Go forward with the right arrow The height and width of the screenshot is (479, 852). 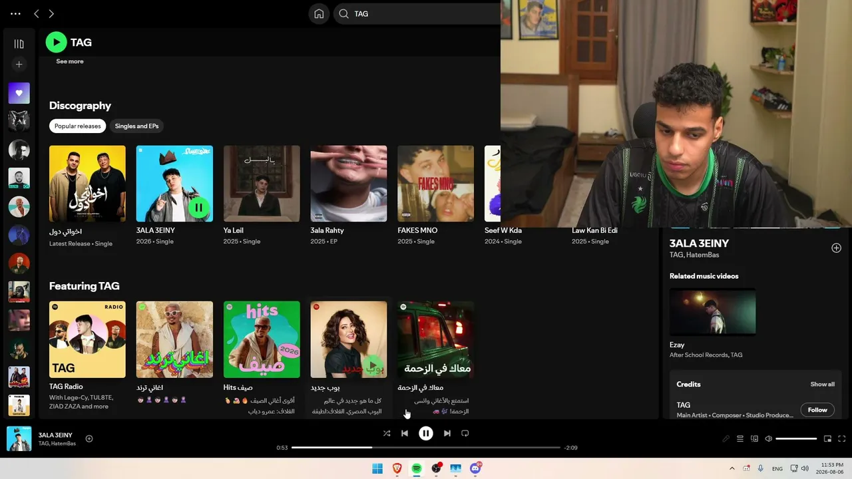(51, 13)
